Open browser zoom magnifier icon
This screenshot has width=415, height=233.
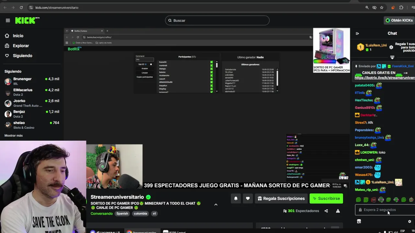(x=367, y=7)
